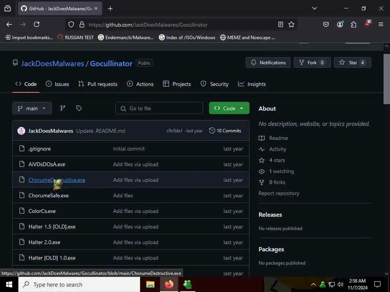Click the taskbar search box
The width and height of the screenshot is (390, 292).
click(x=79, y=284)
